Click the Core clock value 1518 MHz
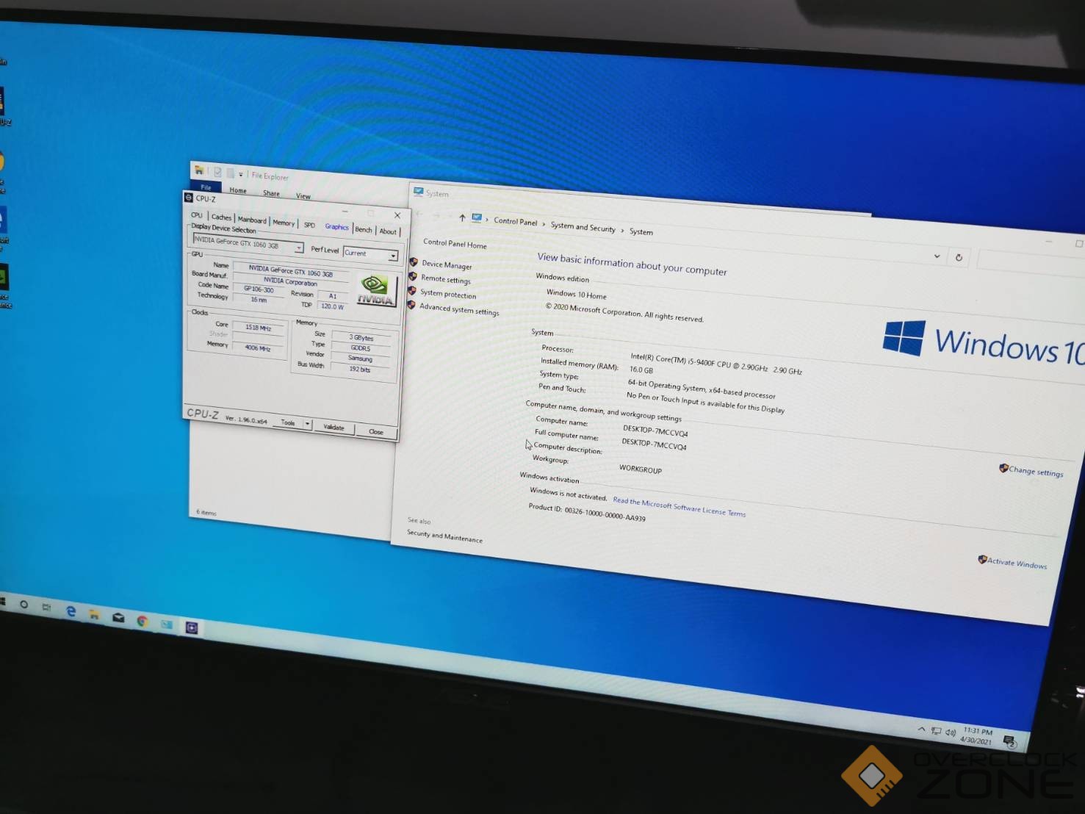The width and height of the screenshot is (1085, 814). (x=258, y=328)
